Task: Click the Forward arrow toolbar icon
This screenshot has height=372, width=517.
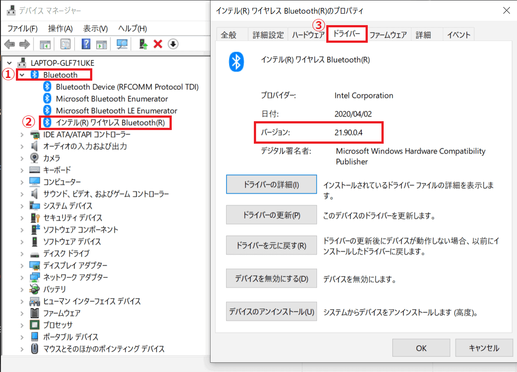Action: pos(25,44)
